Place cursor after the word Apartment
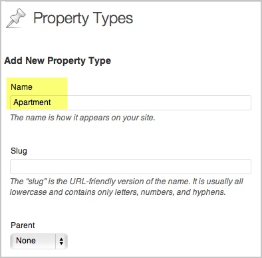The image size is (262, 258). (51, 102)
